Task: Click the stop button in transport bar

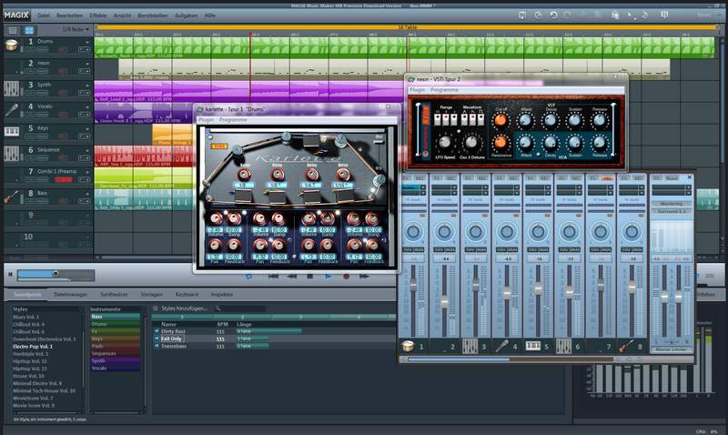Action: (x=309, y=277)
